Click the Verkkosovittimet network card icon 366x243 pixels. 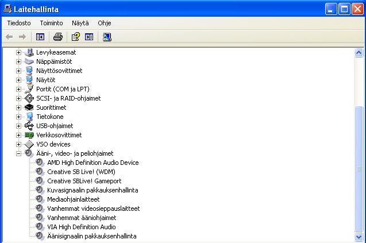(x=29, y=135)
